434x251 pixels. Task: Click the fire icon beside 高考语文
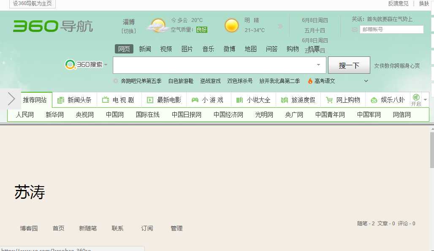[x=310, y=81]
